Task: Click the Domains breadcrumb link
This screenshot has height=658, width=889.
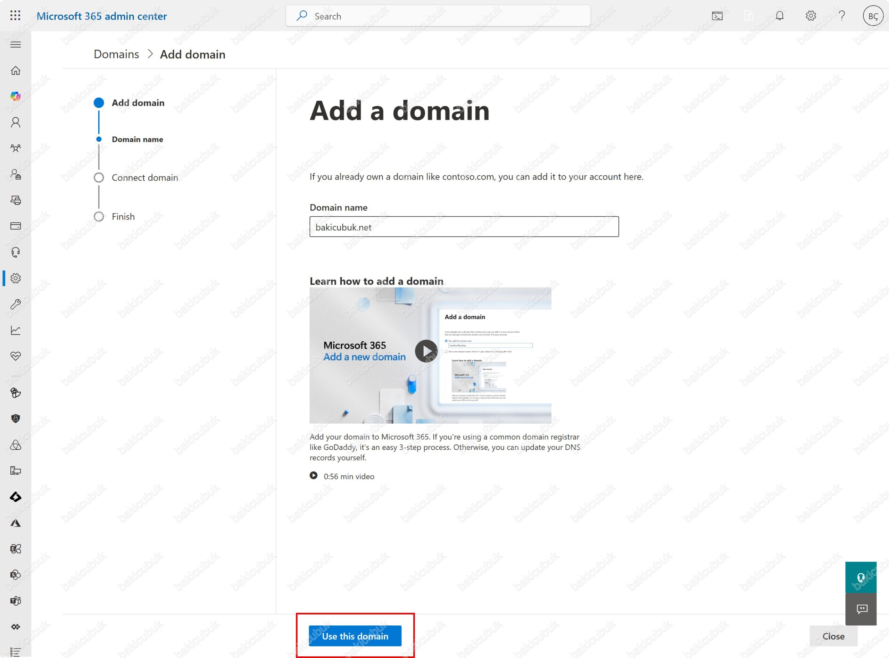Action: pos(116,54)
